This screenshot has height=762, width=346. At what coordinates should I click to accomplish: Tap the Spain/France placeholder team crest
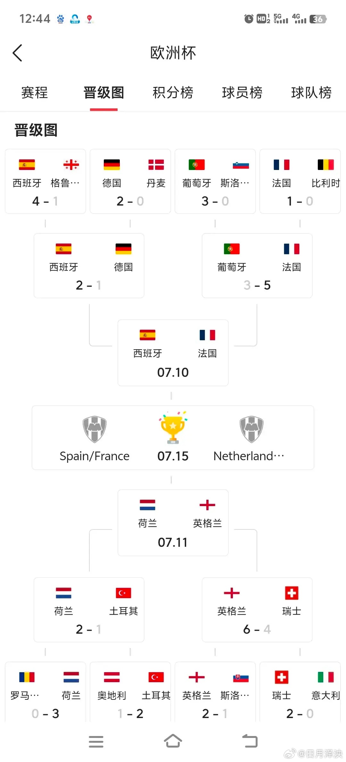(x=95, y=429)
